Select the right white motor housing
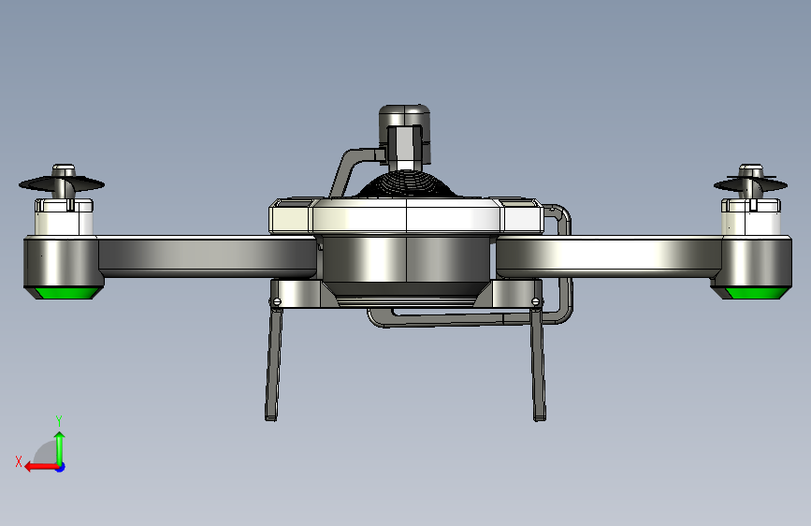Image resolution: width=811 pixels, height=526 pixels. coord(751,217)
